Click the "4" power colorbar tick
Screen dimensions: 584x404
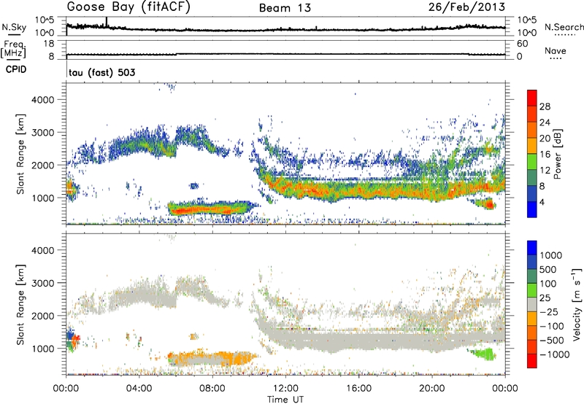click(x=542, y=202)
